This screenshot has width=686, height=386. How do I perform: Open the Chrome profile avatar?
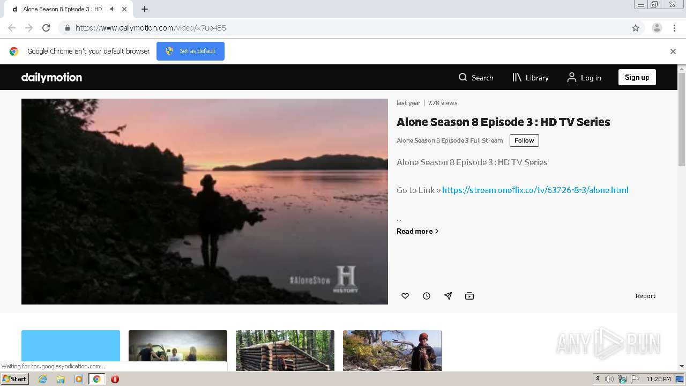pos(657,28)
